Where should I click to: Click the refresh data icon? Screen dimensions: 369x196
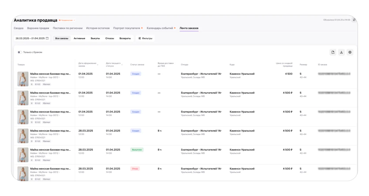pyautogui.click(x=354, y=20)
